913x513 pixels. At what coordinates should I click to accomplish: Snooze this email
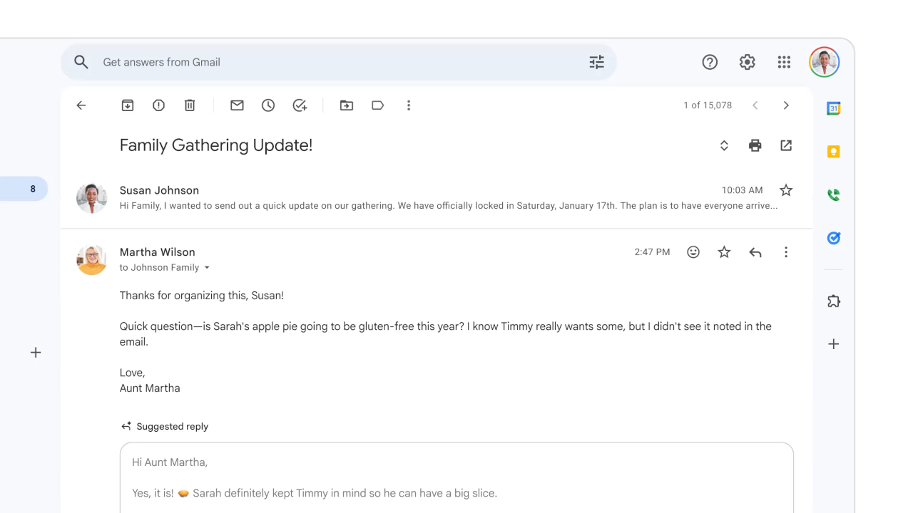[268, 105]
